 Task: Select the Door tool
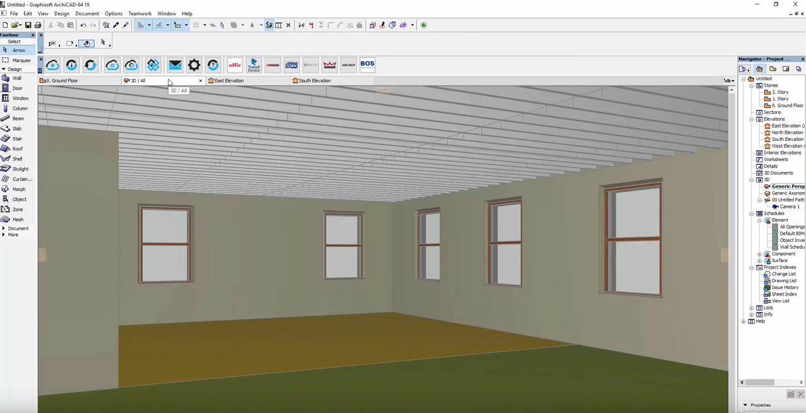point(17,88)
